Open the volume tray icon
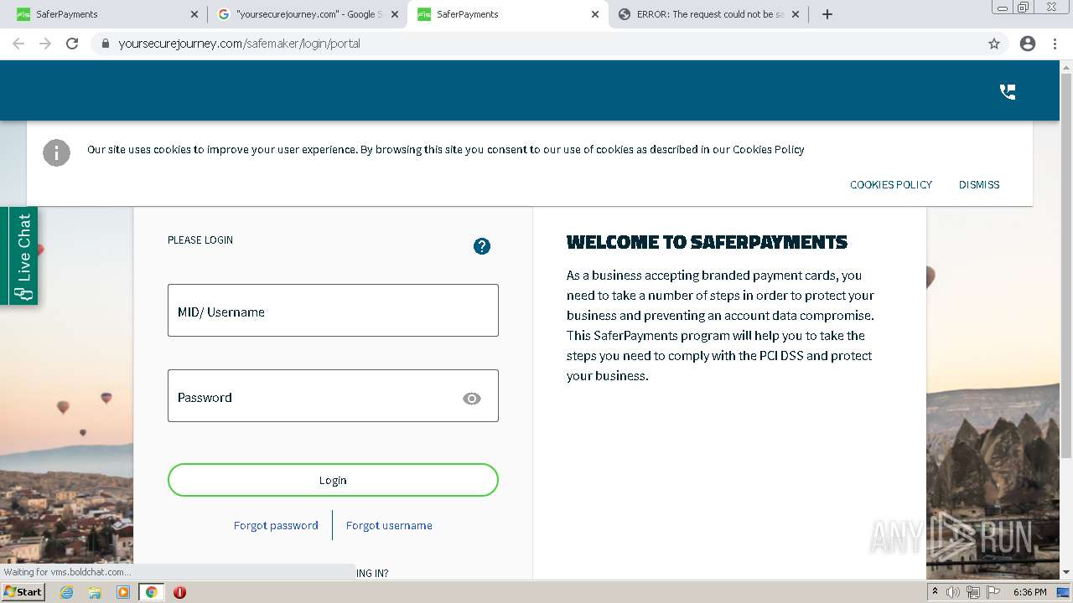 pyautogui.click(x=953, y=592)
